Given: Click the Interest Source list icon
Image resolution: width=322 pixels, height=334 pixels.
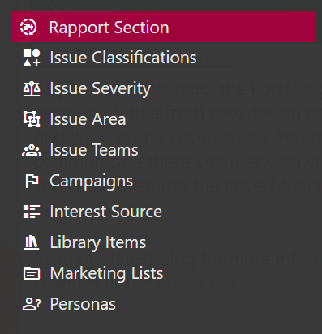Looking at the screenshot, I should coord(32,212).
